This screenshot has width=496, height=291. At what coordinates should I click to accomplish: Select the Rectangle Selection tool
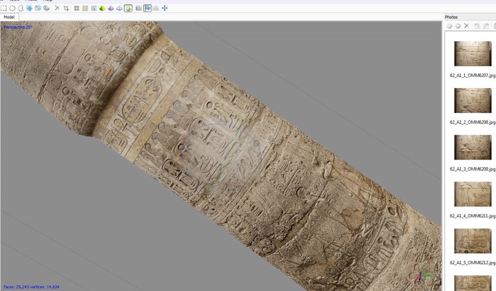[3, 8]
